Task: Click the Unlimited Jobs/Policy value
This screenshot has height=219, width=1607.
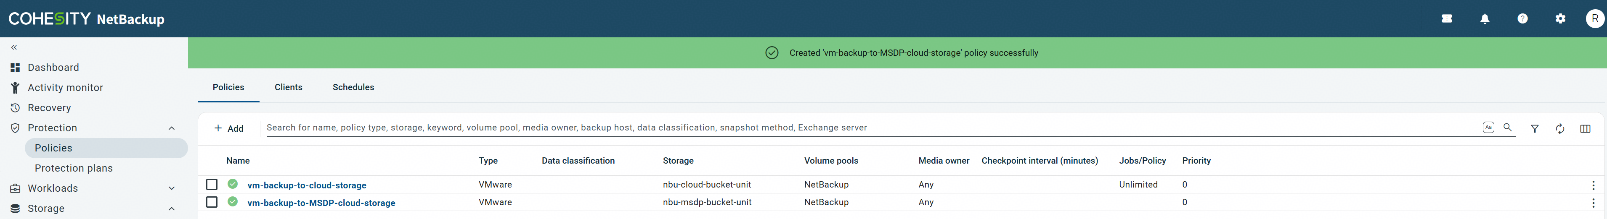Action: coord(1138,184)
